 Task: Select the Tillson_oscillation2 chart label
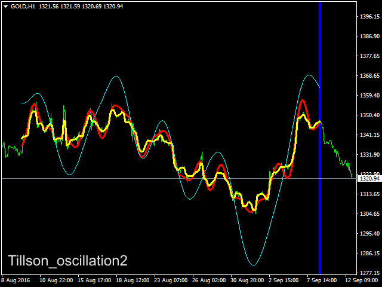coord(67,261)
